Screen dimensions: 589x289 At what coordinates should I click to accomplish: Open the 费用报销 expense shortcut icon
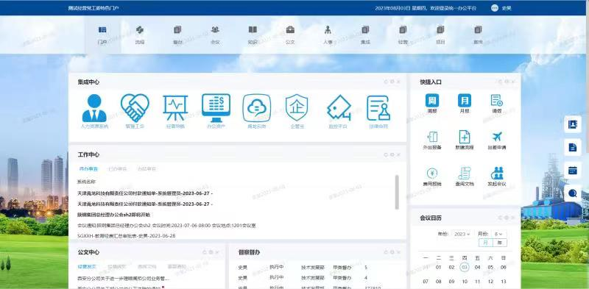click(x=432, y=174)
